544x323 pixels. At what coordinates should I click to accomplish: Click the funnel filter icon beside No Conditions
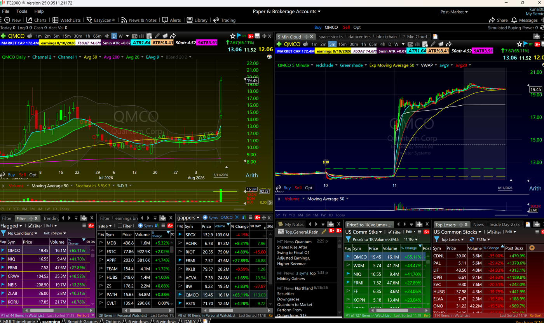click(3, 233)
